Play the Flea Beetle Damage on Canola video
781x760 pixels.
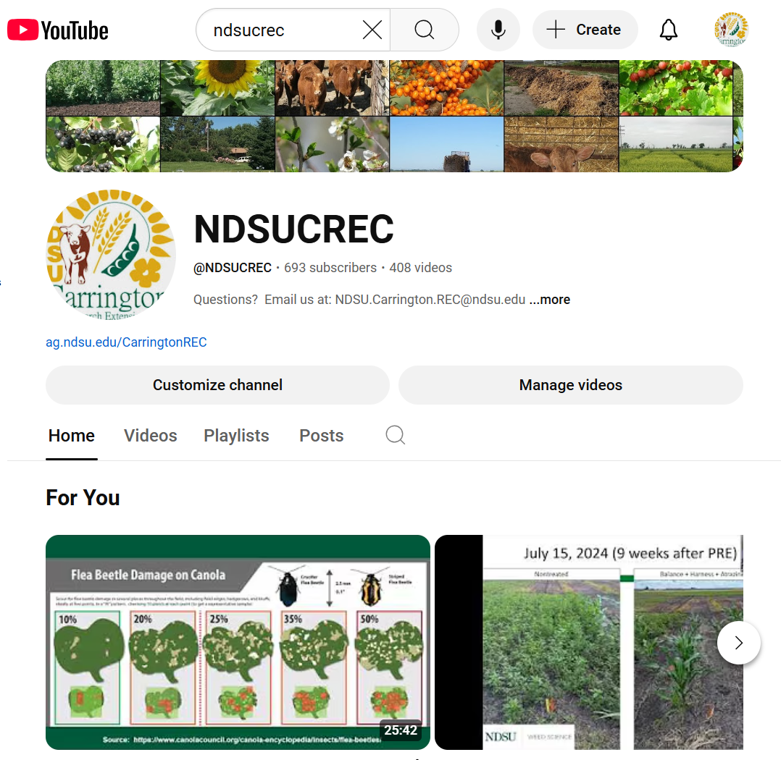(238, 642)
